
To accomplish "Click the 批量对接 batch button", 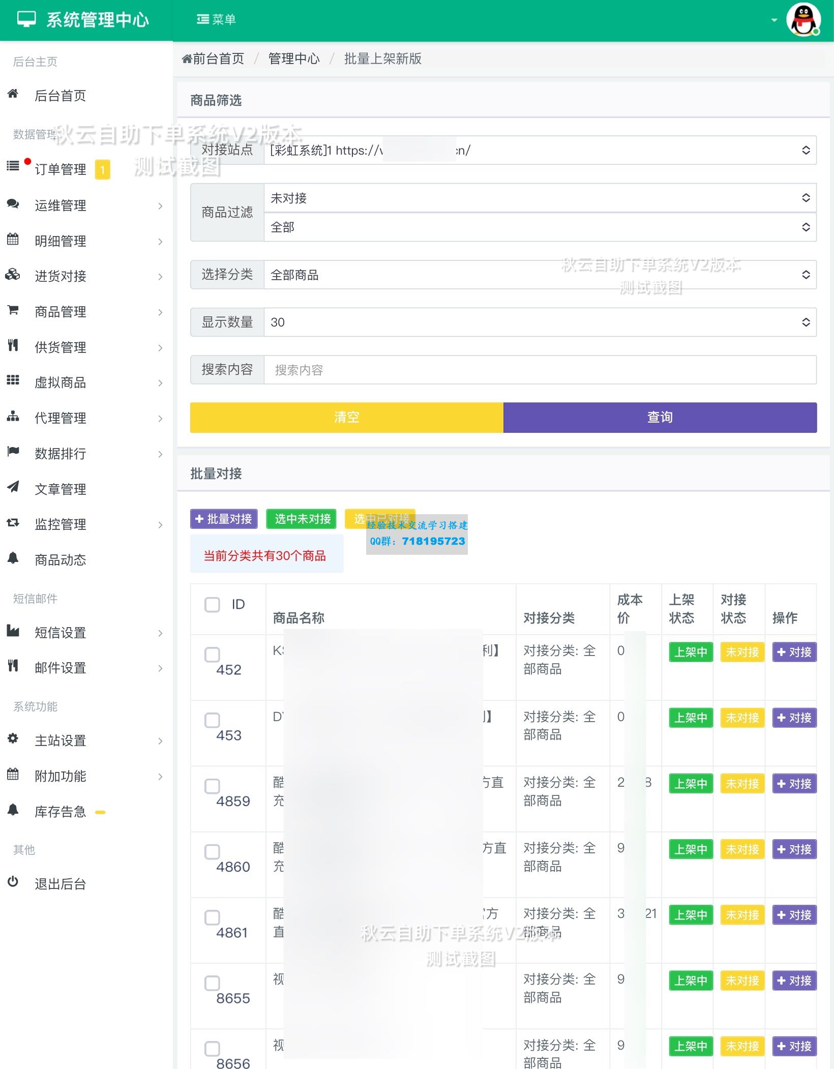I will [x=223, y=519].
